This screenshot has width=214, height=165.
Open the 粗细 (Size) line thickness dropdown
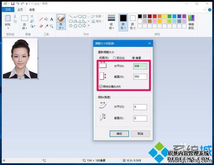pos(111,22)
